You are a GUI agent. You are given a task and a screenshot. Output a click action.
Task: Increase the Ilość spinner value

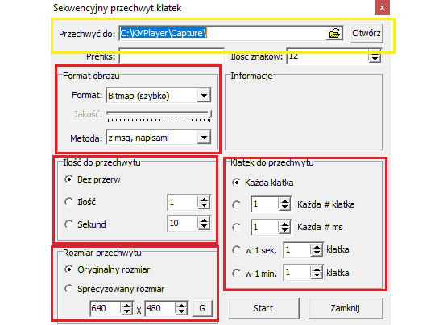pos(204,200)
